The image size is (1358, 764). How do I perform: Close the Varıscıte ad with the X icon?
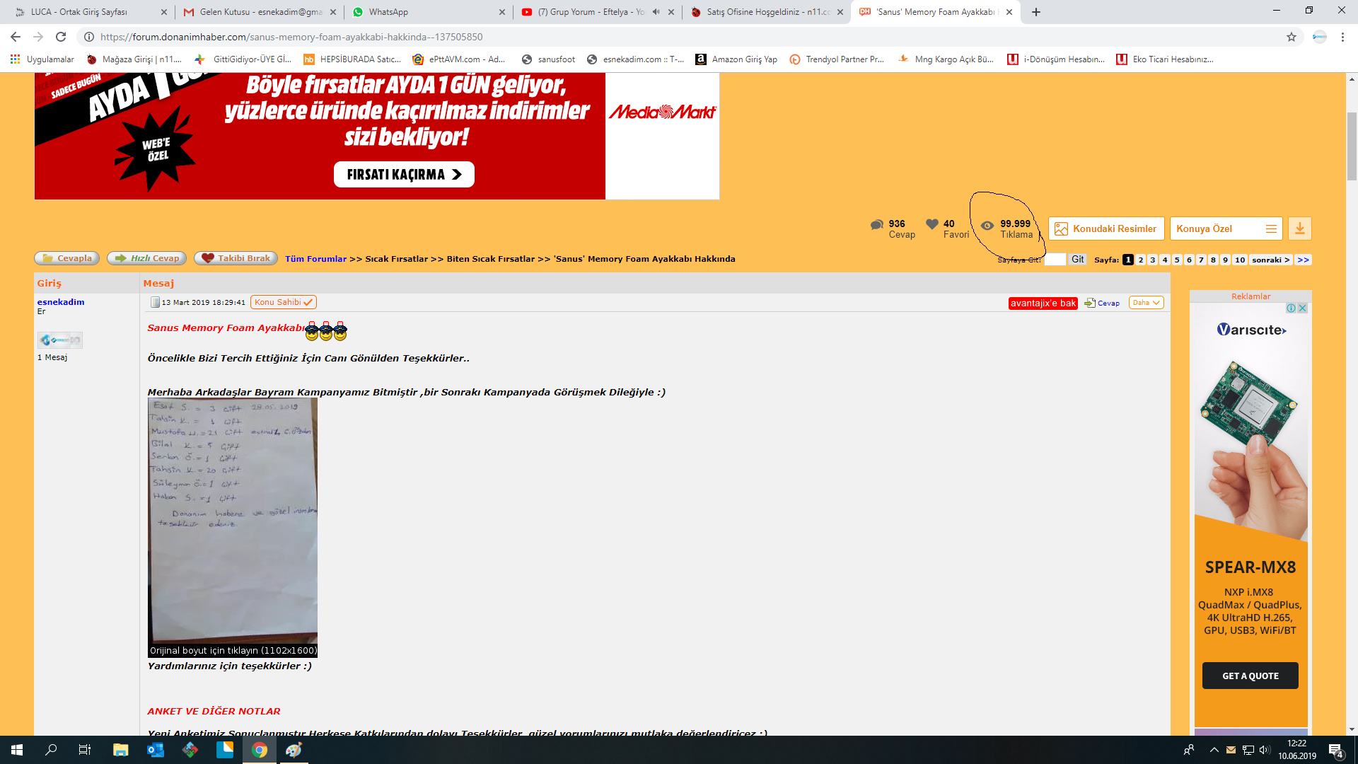pyautogui.click(x=1302, y=308)
